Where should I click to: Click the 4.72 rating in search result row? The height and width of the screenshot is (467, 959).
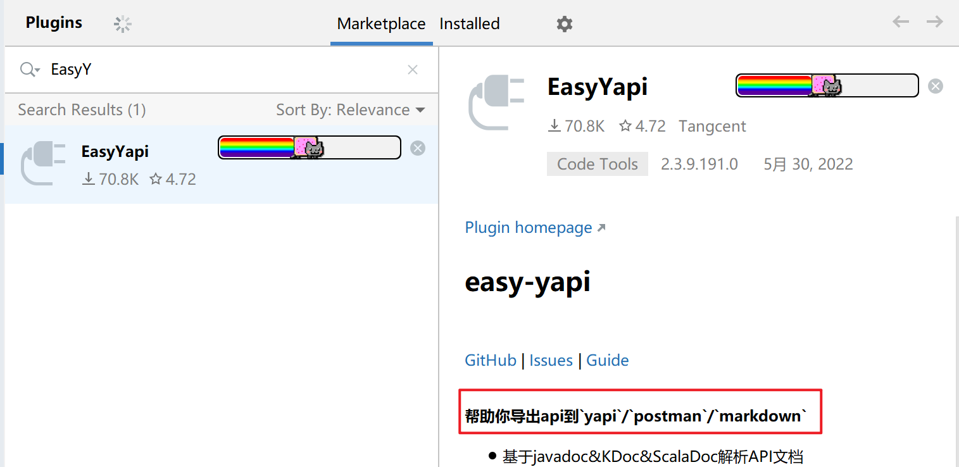[x=173, y=180]
